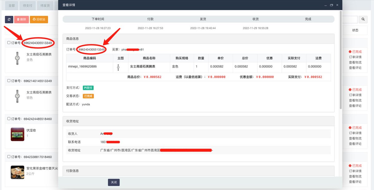
Task: Switch to the 全部 tab
Action: click(12, 6)
